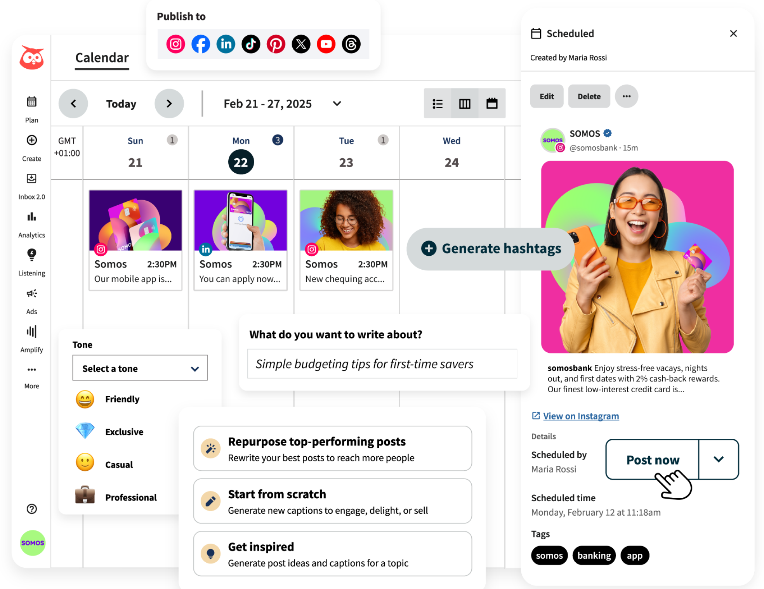The image size is (764, 589).
Task: Expand the Feb 21 - 27 date selector
Action: [x=337, y=104]
